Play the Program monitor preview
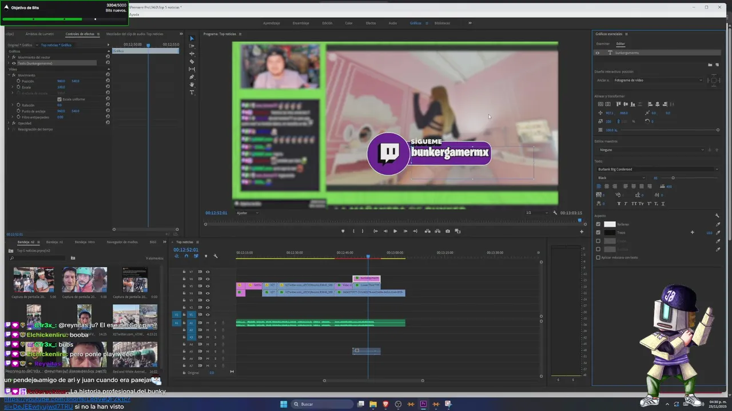 click(395, 231)
